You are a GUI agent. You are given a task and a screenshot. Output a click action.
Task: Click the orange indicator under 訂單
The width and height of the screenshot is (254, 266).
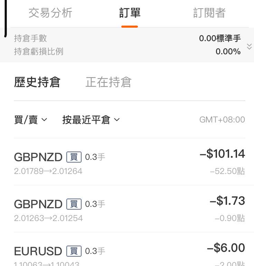pyautogui.click(x=130, y=27)
